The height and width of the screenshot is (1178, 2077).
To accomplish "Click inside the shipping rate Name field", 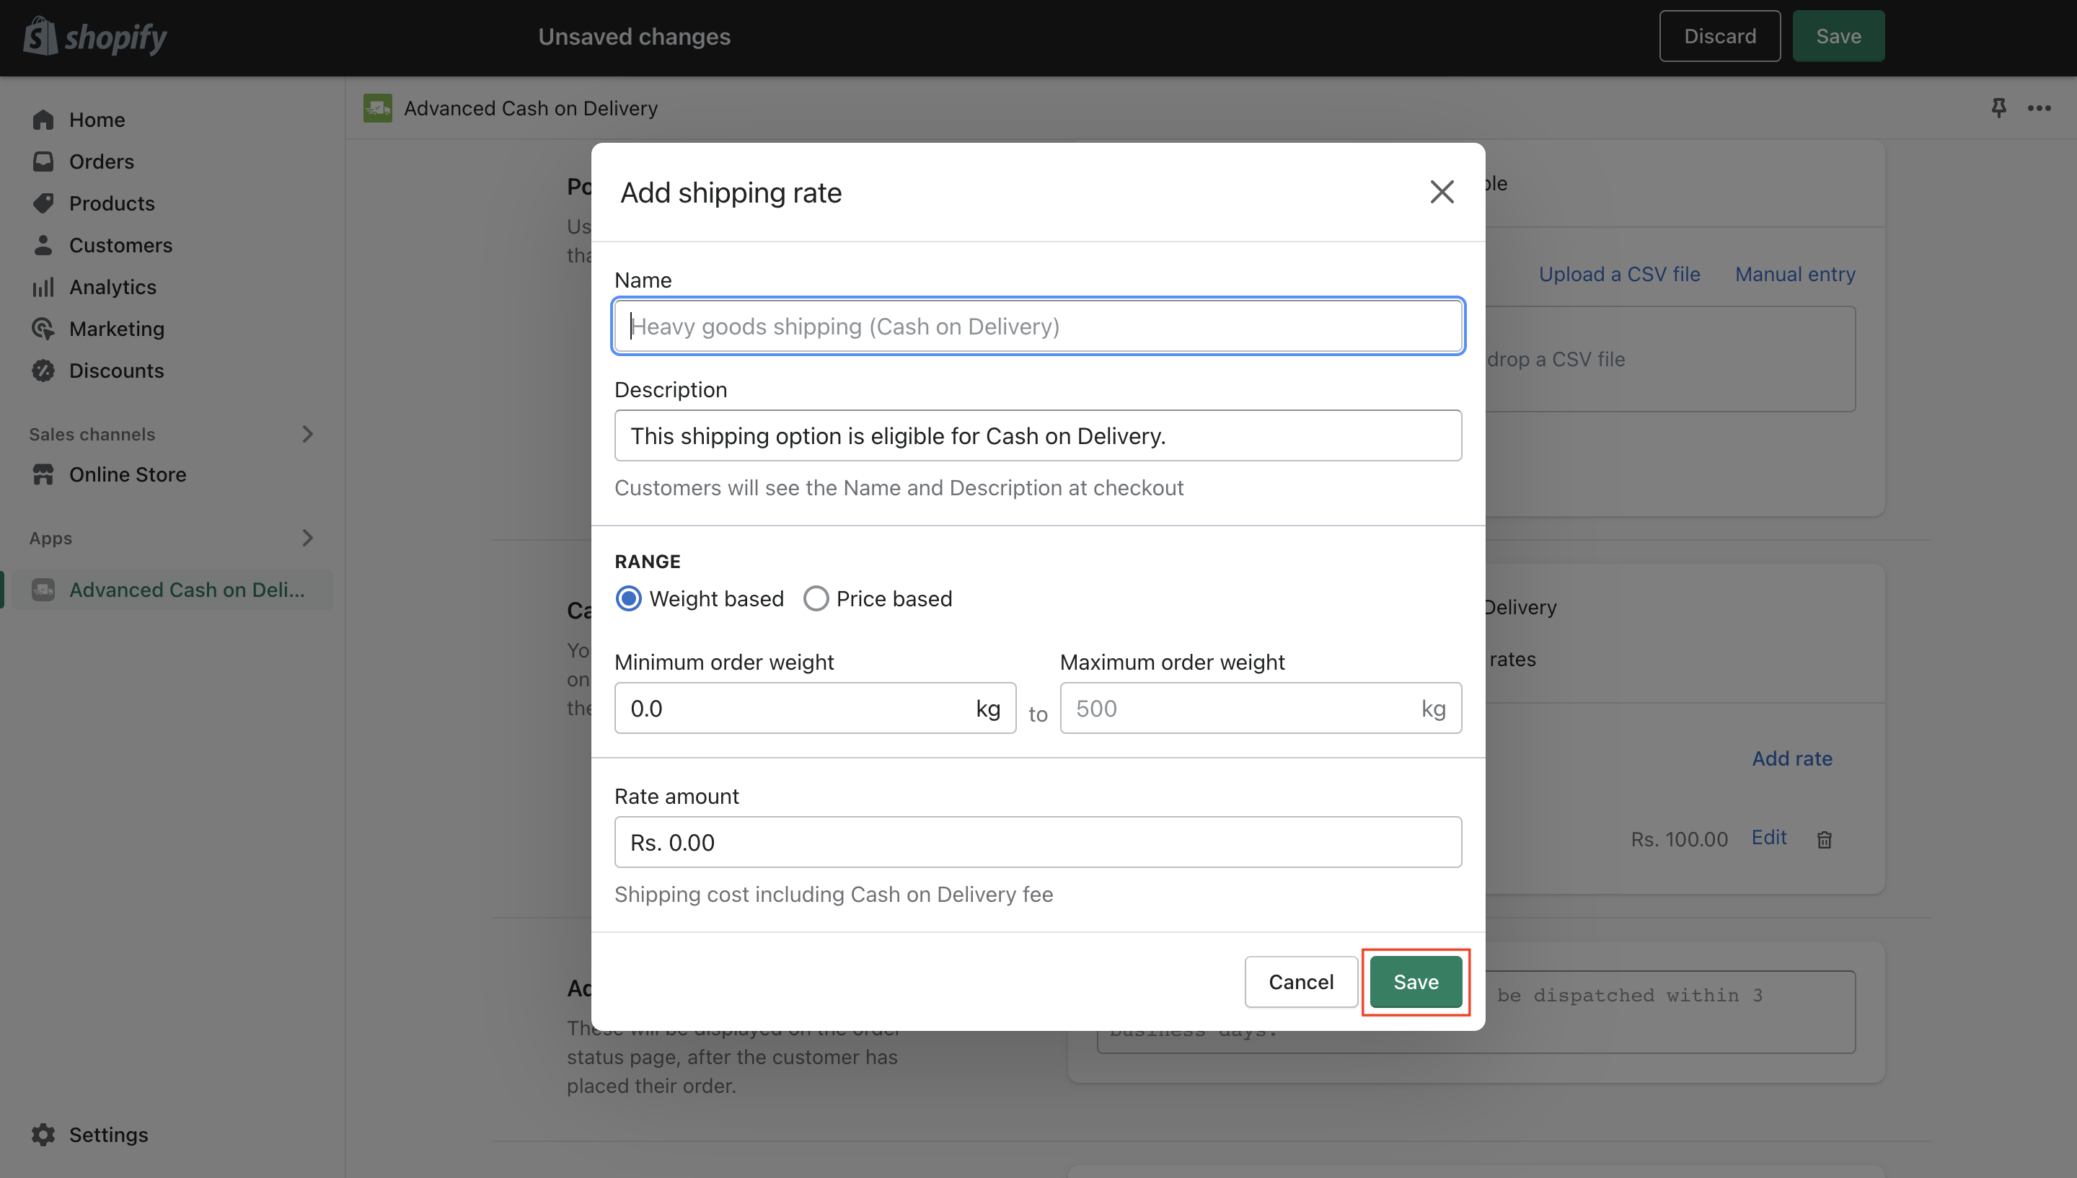I will pos(1037,326).
